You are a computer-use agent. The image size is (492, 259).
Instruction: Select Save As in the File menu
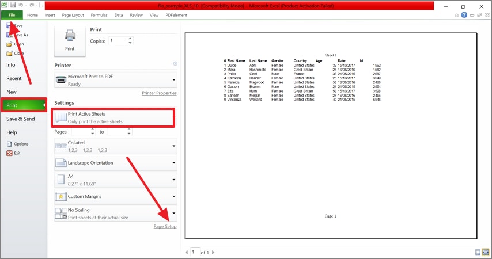tap(17, 35)
